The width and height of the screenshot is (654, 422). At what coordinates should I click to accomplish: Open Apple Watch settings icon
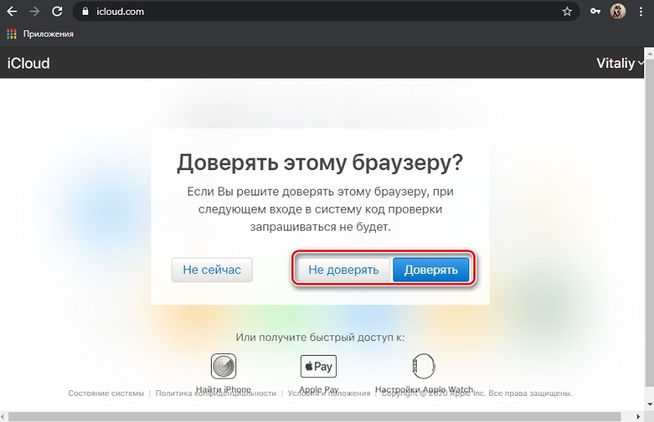click(423, 366)
